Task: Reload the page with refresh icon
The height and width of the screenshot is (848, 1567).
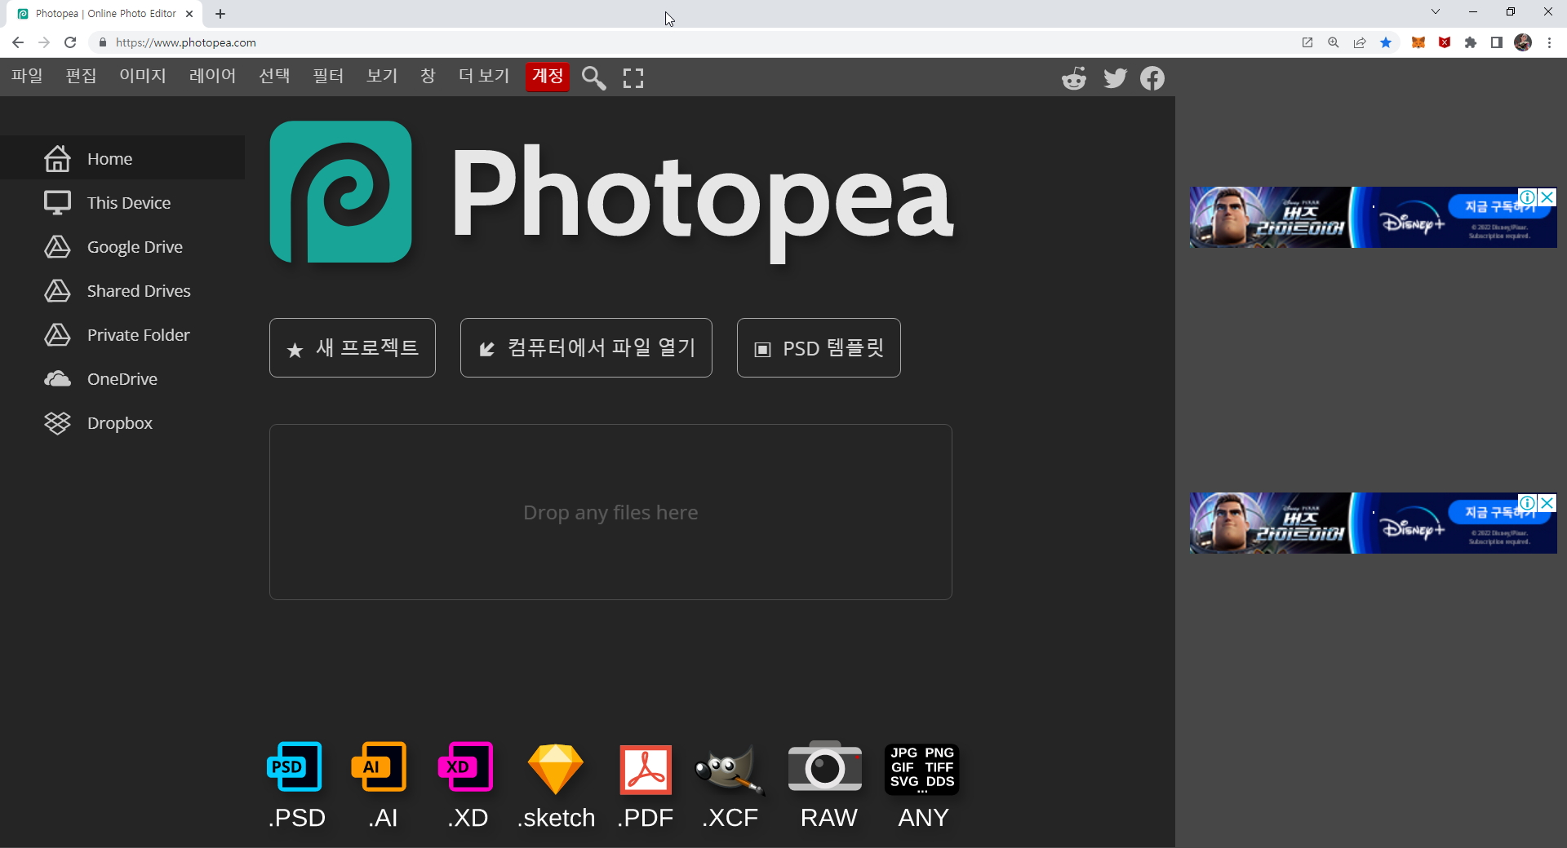Action: tap(70, 42)
